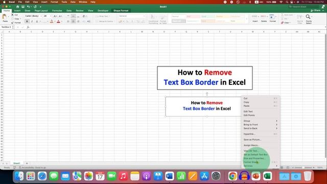This screenshot has height=184, width=327.
Task: Expand the Services submenu
Action: (276, 166)
